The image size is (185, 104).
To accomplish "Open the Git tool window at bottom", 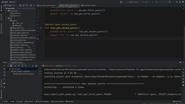I will [5, 101].
